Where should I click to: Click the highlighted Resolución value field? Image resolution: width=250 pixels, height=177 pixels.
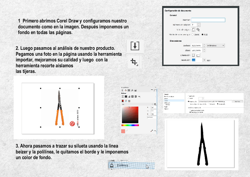point(197,60)
